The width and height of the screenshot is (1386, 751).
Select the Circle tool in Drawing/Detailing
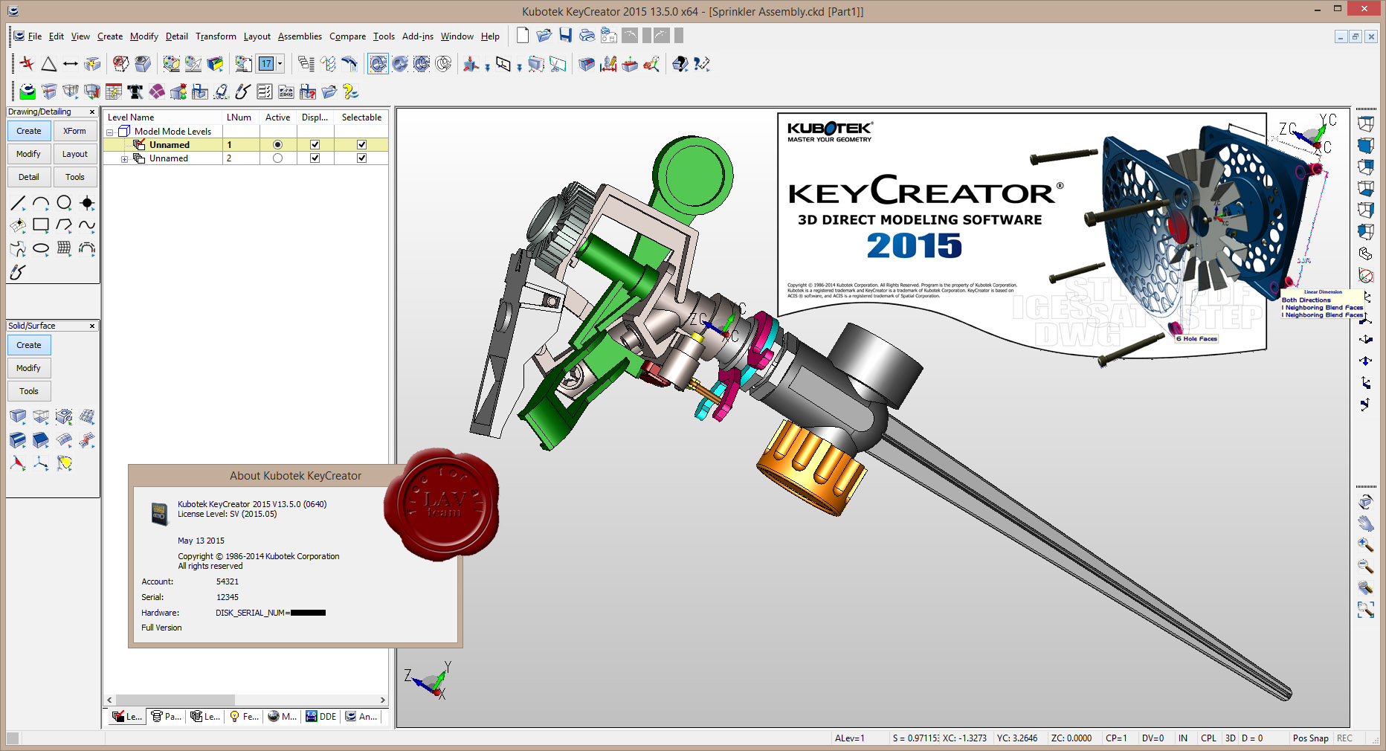[x=64, y=202]
